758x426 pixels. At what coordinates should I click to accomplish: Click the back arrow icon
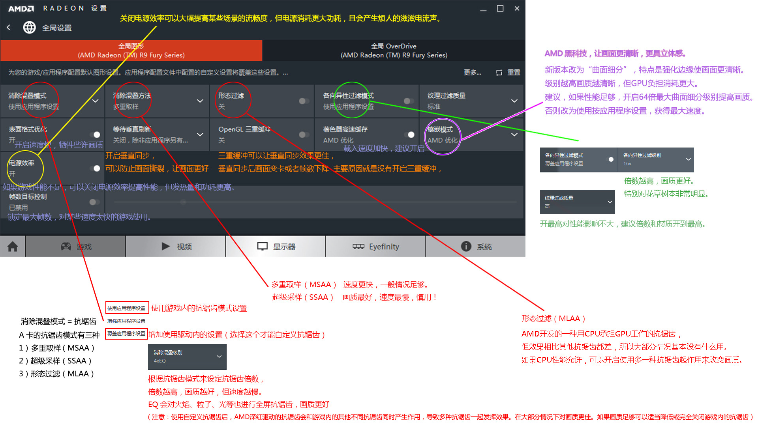tap(9, 28)
